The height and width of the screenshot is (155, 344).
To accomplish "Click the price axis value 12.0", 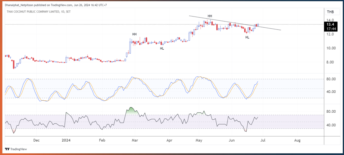I will click(331, 34).
